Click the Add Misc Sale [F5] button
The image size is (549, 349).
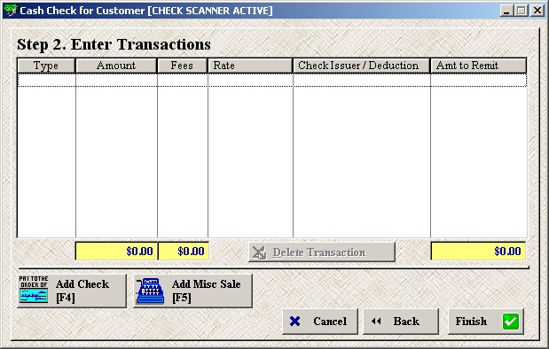click(x=192, y=291)
